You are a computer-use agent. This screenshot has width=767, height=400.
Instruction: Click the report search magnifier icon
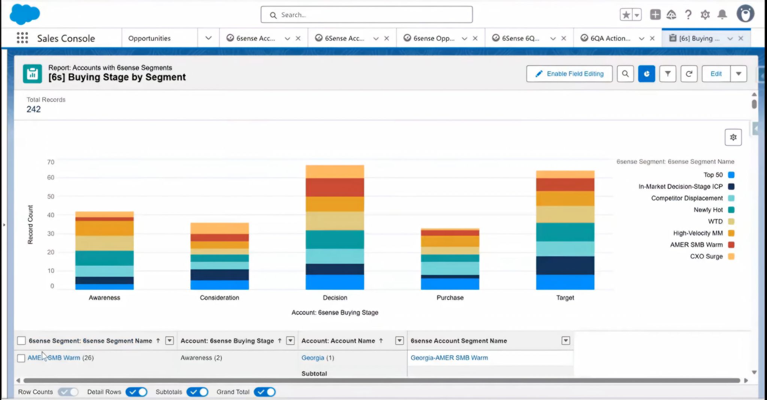coord(625,74)
